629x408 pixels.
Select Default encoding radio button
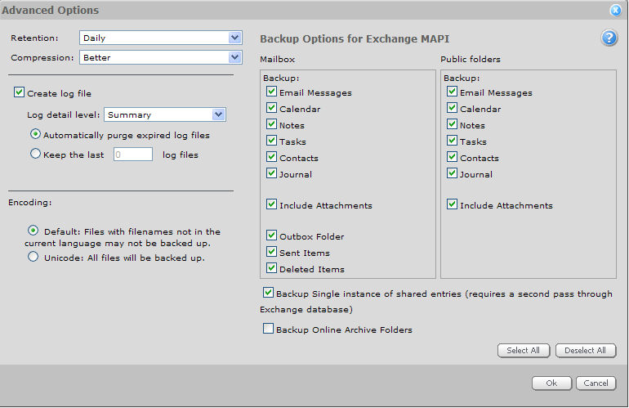tap(33, 231)
